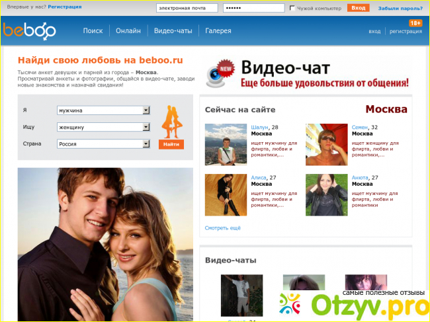The height and width of the screenshot is (322, 430).
Task: Open the "Я" gender dropdown
Action: click(103, 110)
